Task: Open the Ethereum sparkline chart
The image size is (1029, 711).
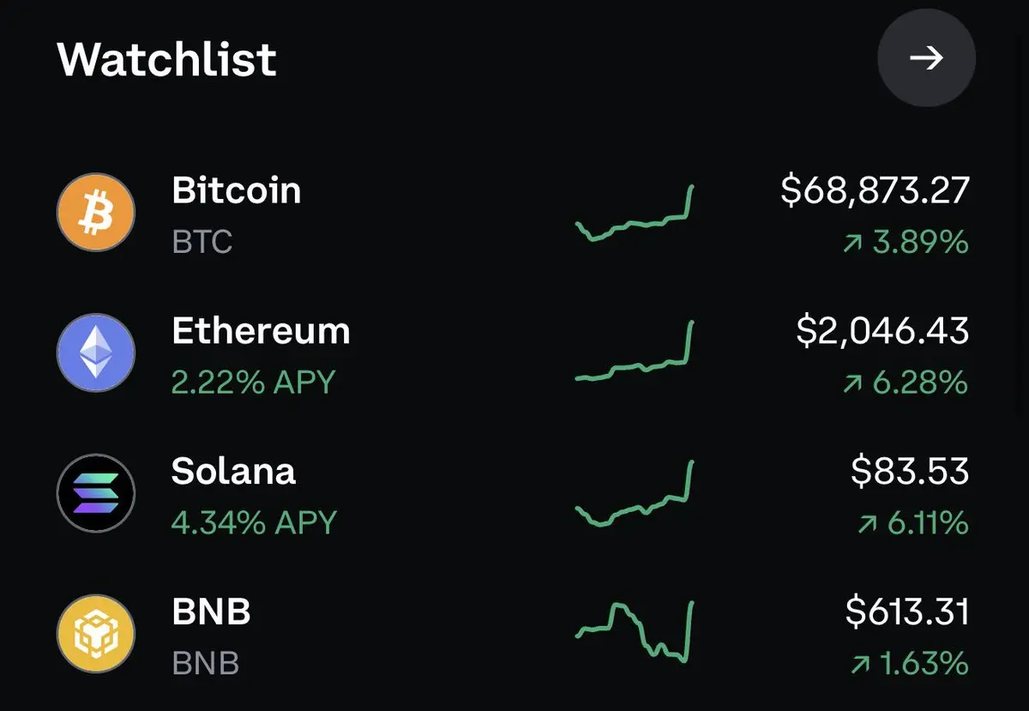Action: pos(634,352)
